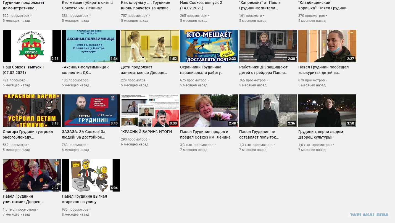This screenshot has height=223, width=395.
Task: Open the thumbnail with two little ballet girls
Action: [x=150, y=46]
